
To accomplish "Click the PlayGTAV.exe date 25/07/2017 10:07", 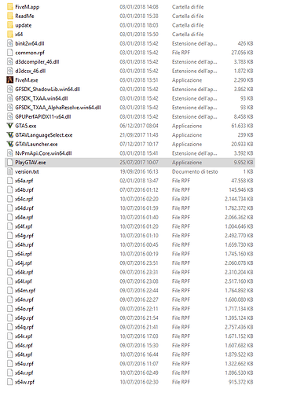I will [x=139, y=162].
